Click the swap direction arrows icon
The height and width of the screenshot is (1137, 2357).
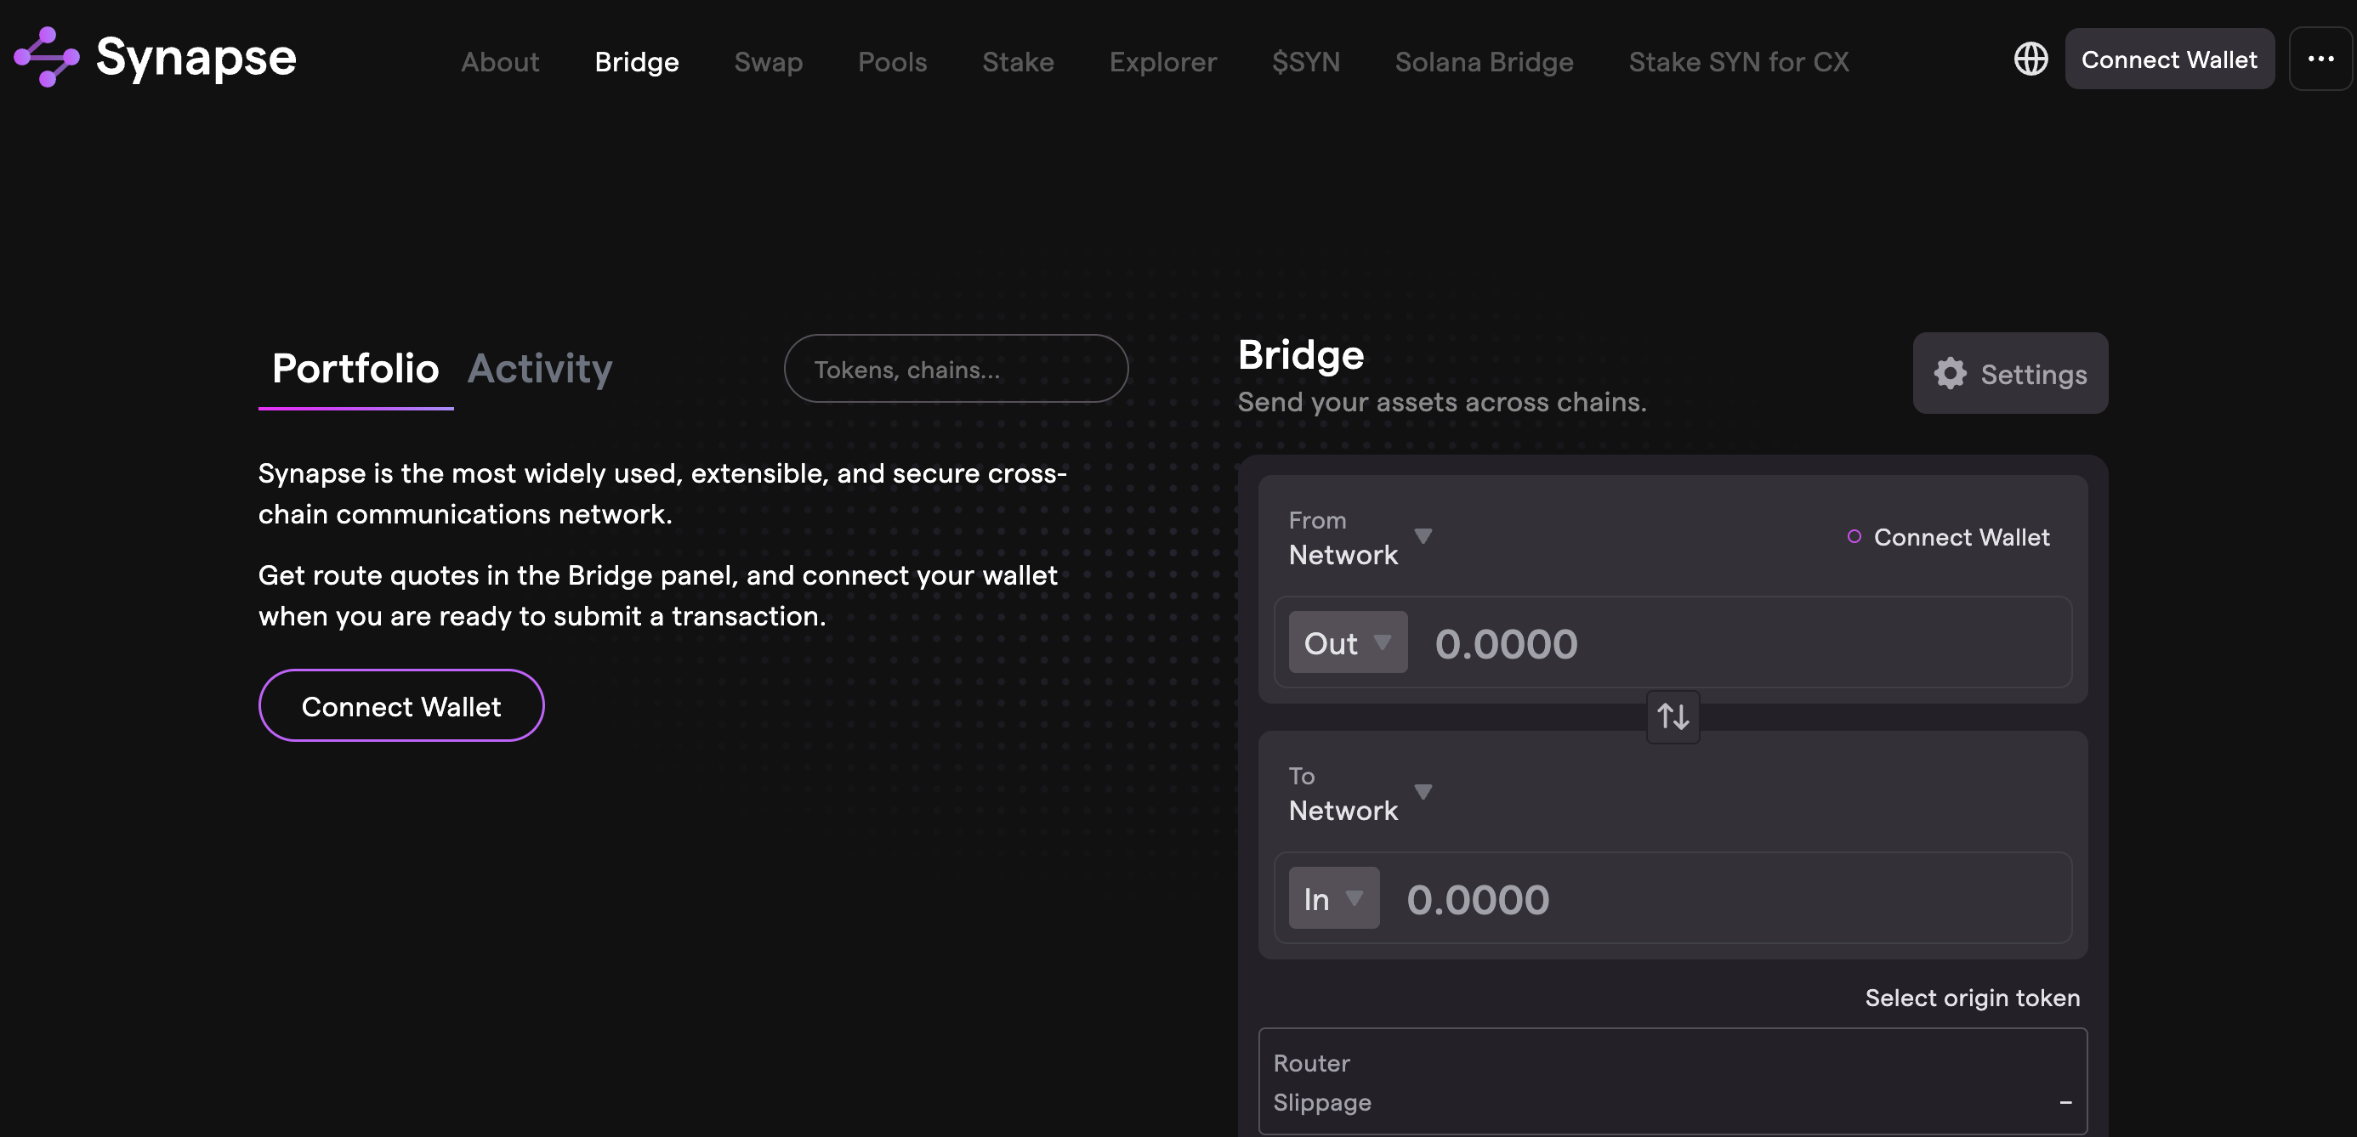click(1673, 716)
